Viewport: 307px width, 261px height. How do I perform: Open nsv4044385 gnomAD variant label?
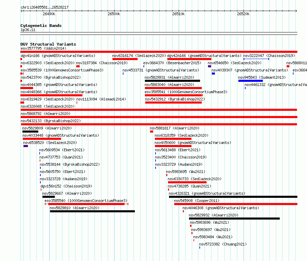(x=59, y=85)
